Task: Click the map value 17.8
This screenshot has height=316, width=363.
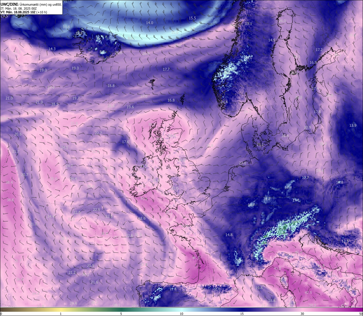Action: [x=317, y=112]
